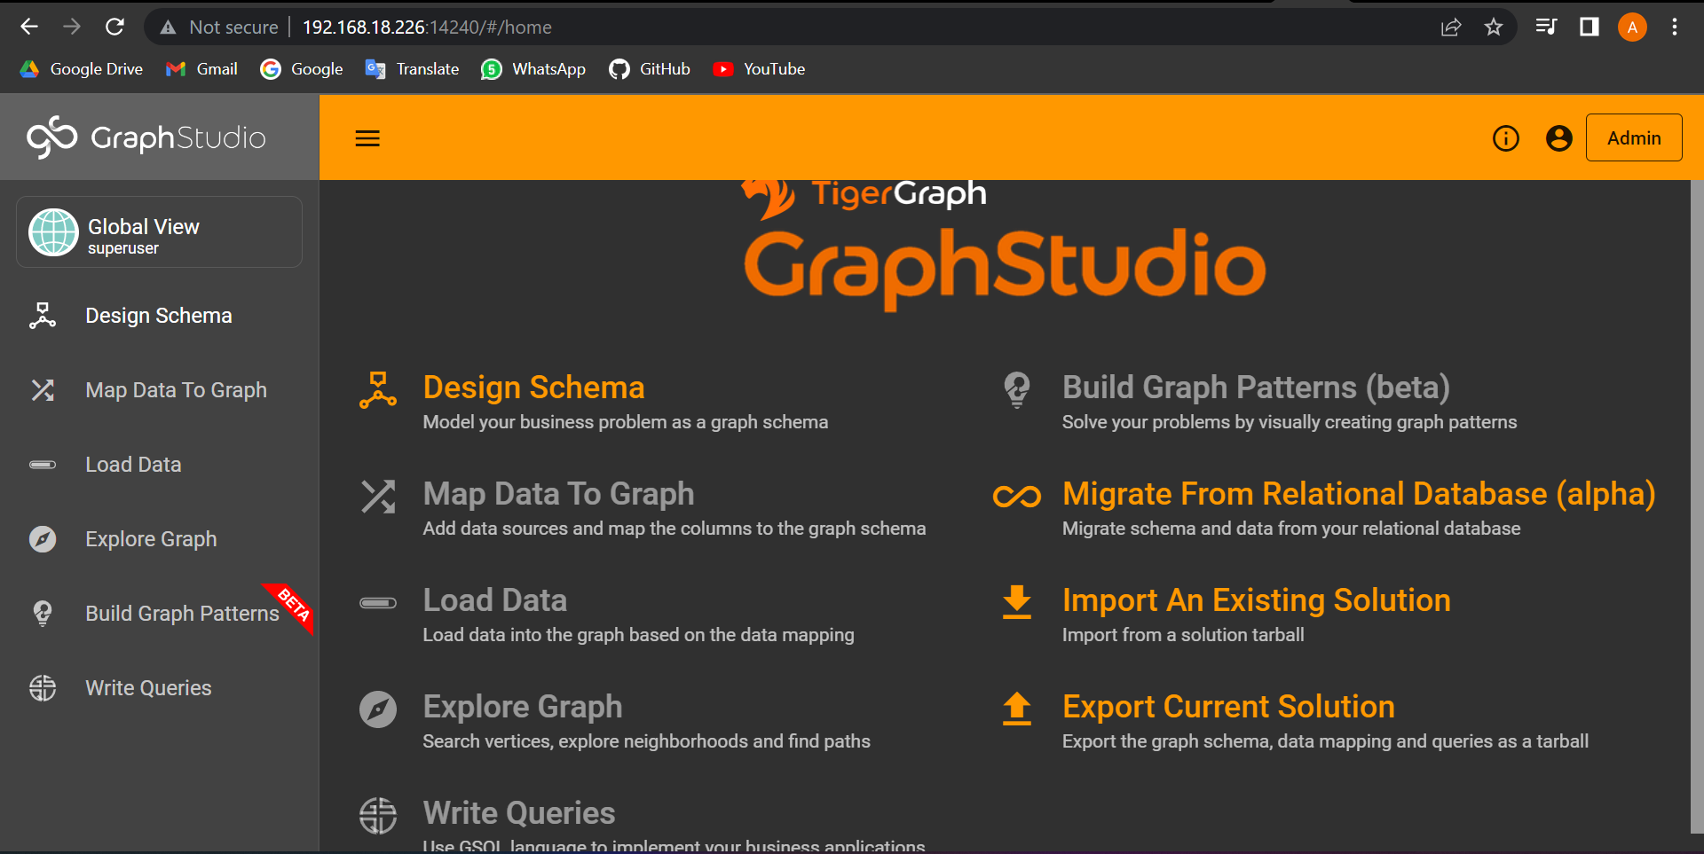Screen dimensions: 1704x854
Task: Click Export Current Solution
Action: [1228, 706]
